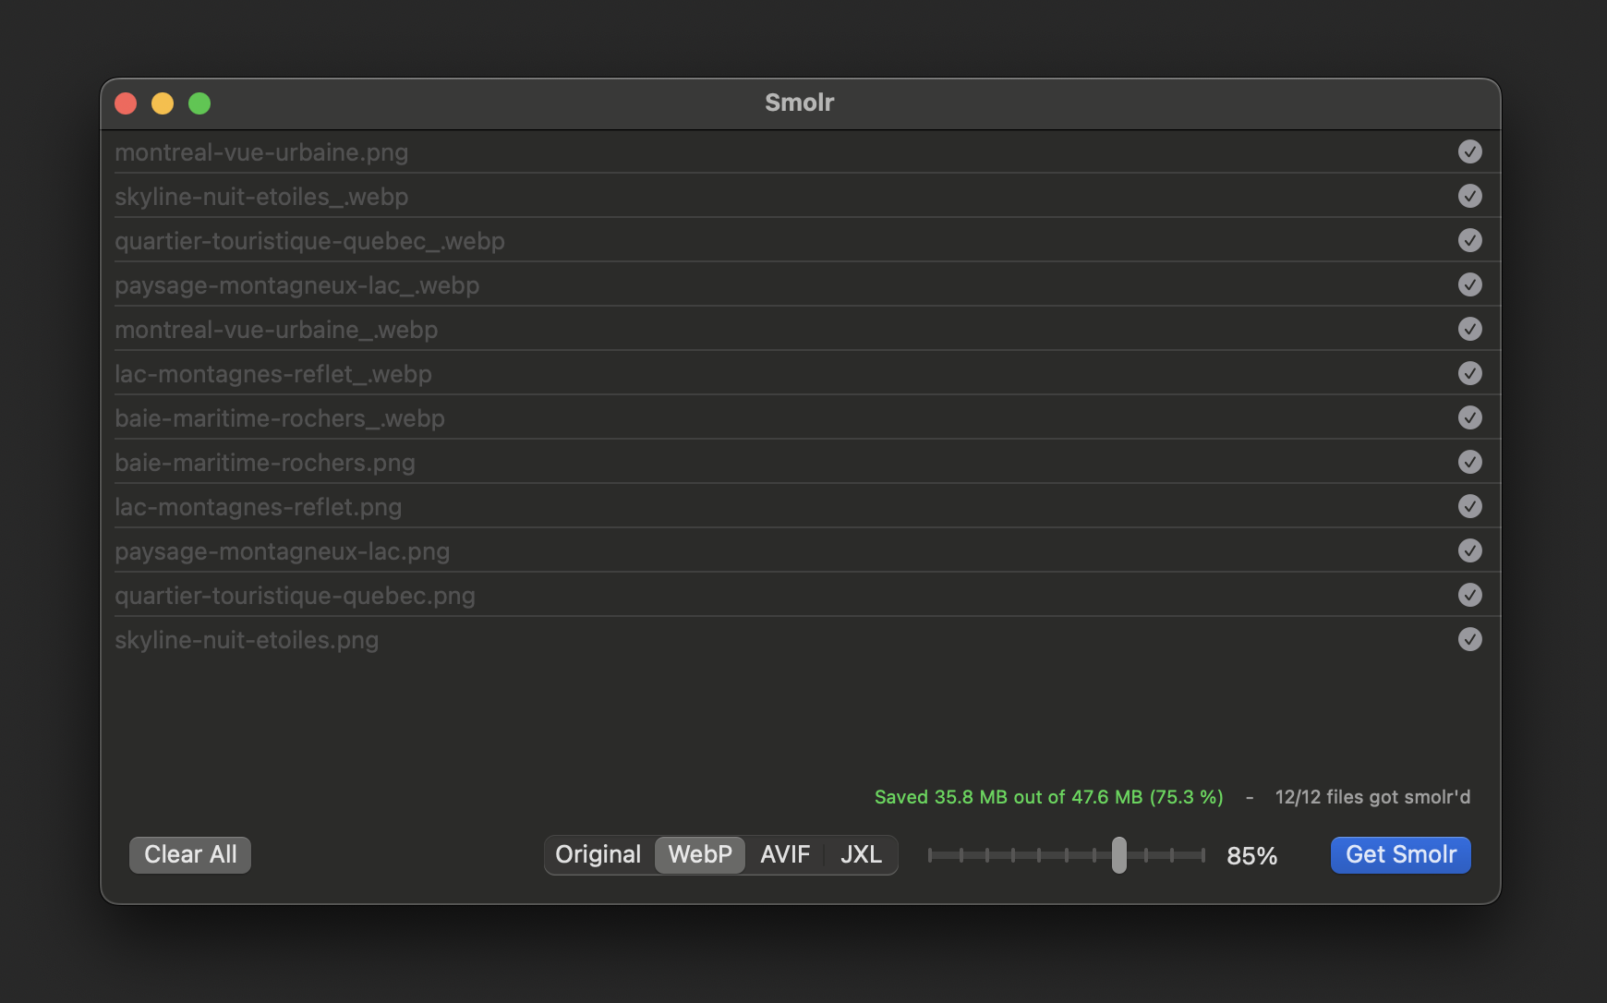This screenshot has height=1003, width=1607.
Task: Select the montreal-vue-urbaine_.webp file row
Action: (x=277, y=329)
